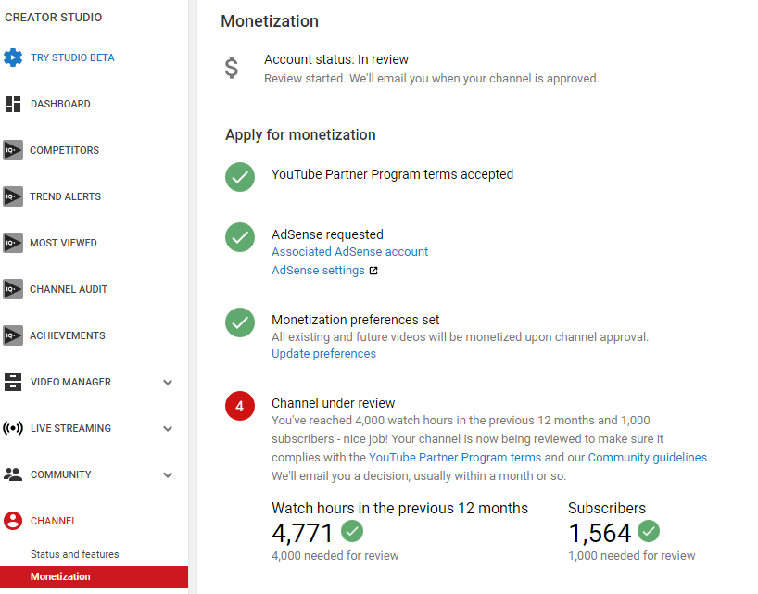Click 'Watch hours in the previous 12 months'

[x=399, y=508]
